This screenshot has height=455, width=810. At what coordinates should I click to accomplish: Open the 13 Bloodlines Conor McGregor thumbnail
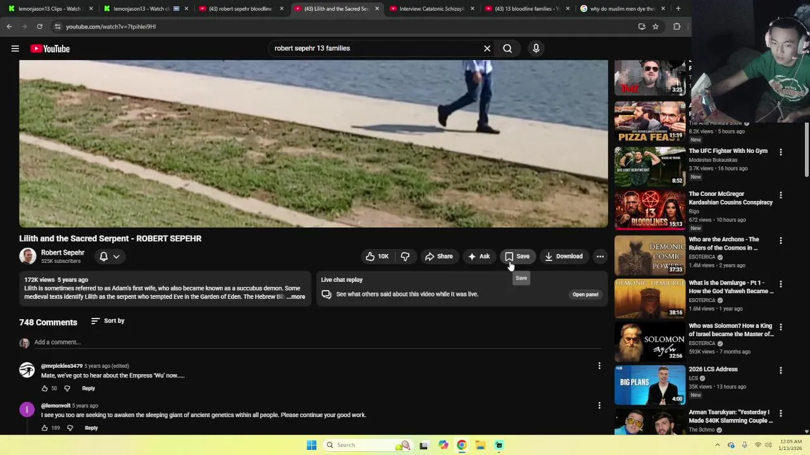[x=650, y=209]
